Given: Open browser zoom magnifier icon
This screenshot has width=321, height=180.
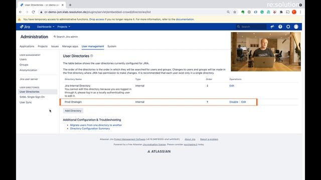Looking at the screenshot, I should click(x=228, y=12).
